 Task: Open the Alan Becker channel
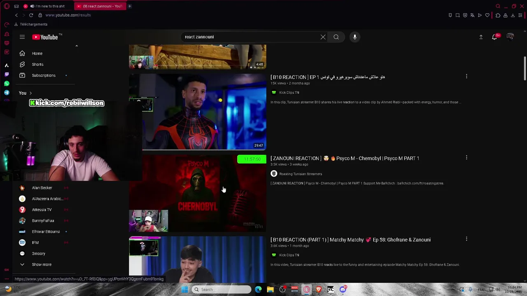[x=42, y=188]
